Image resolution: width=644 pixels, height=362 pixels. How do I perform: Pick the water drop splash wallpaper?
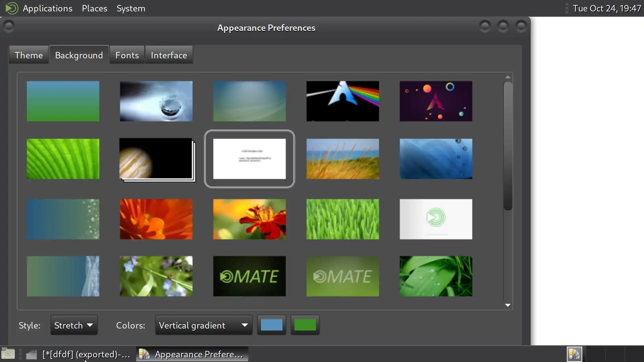pyautogui.click(x=156, y=101)
